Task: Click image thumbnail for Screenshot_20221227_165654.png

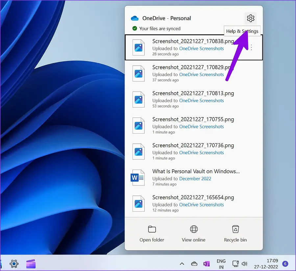Action: click(138, 204)
